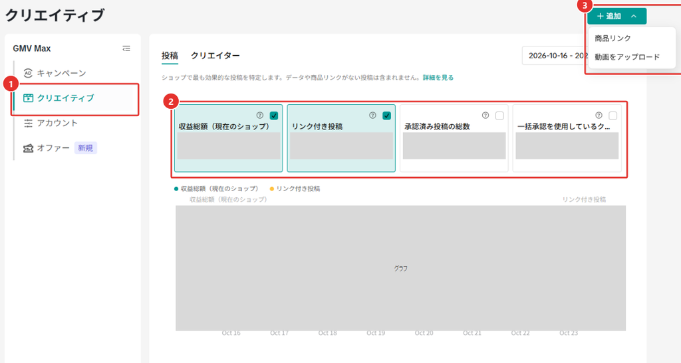Screen dimensions: 681x363
Task: Select 商品リンク from the add menu
Action: [613, 38]
